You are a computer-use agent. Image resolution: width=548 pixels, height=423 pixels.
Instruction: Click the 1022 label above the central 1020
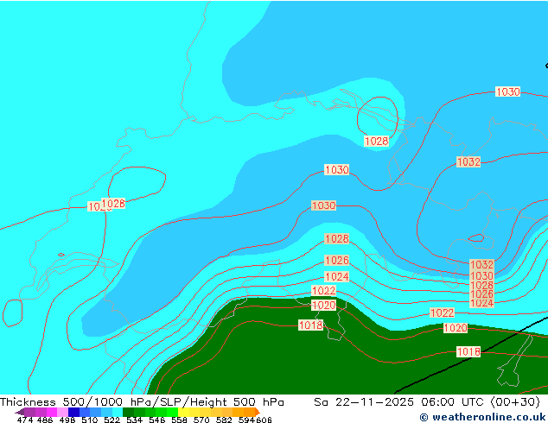click(323, 290)
